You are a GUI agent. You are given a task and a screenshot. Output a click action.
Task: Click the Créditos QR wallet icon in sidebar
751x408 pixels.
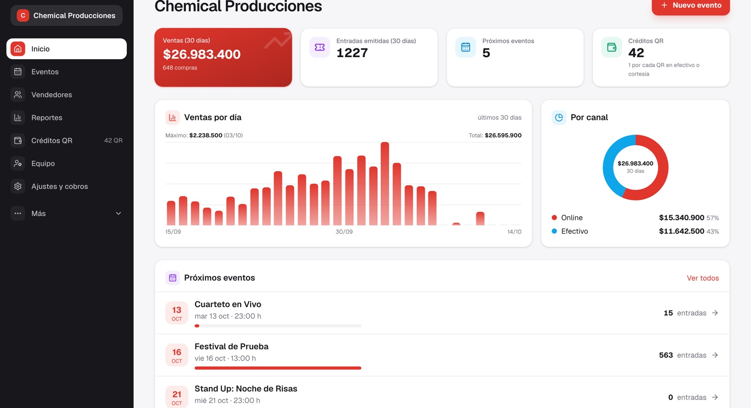[18, 141]
